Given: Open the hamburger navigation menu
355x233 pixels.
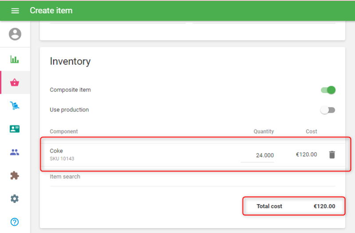Looking at the screenshot, I should 15,11.
